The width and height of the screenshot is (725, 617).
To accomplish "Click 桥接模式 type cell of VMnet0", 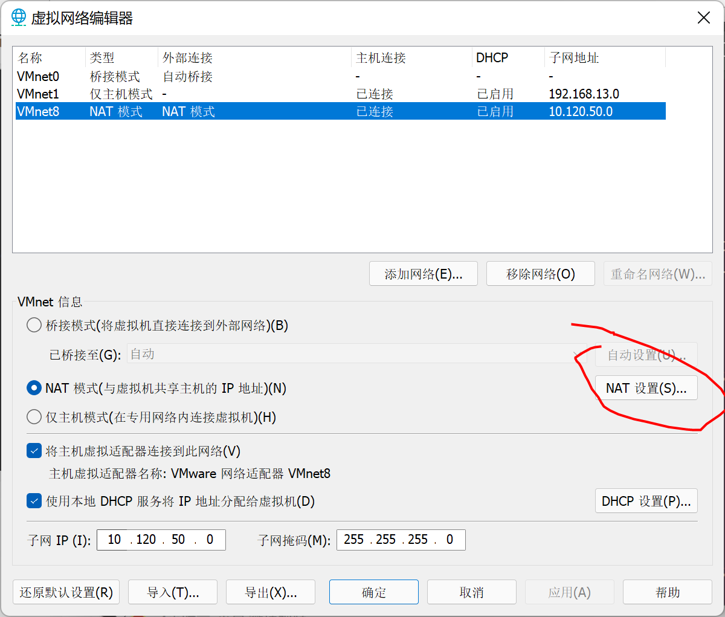I will coord(115,77).
